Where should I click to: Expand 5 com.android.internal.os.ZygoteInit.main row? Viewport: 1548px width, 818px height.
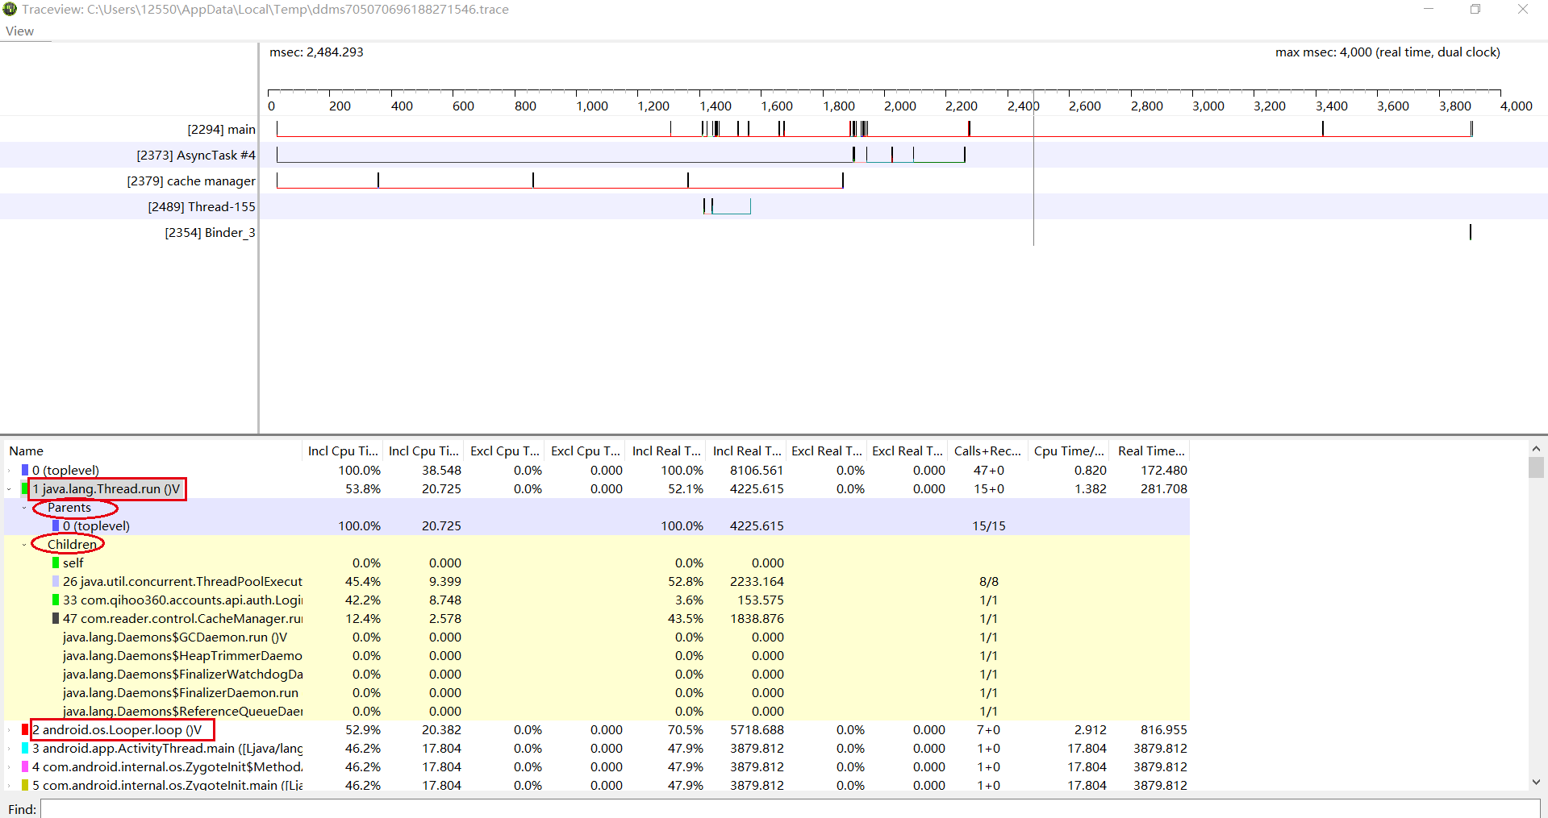click(9, 785)
